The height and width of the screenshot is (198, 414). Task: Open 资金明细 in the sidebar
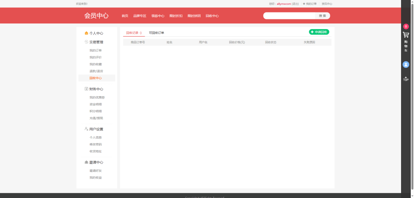click(95, 104)
